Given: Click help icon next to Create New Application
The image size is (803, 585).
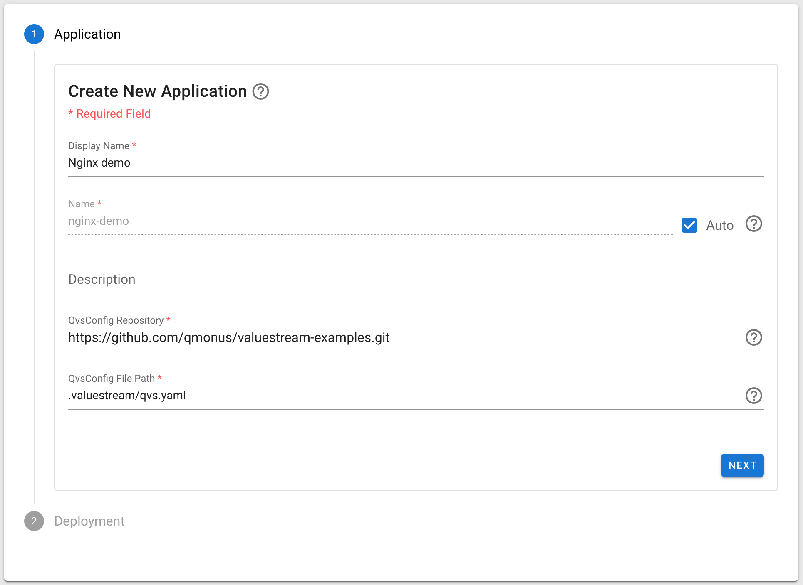Looking at the screenshot, I should click(261, 91).
